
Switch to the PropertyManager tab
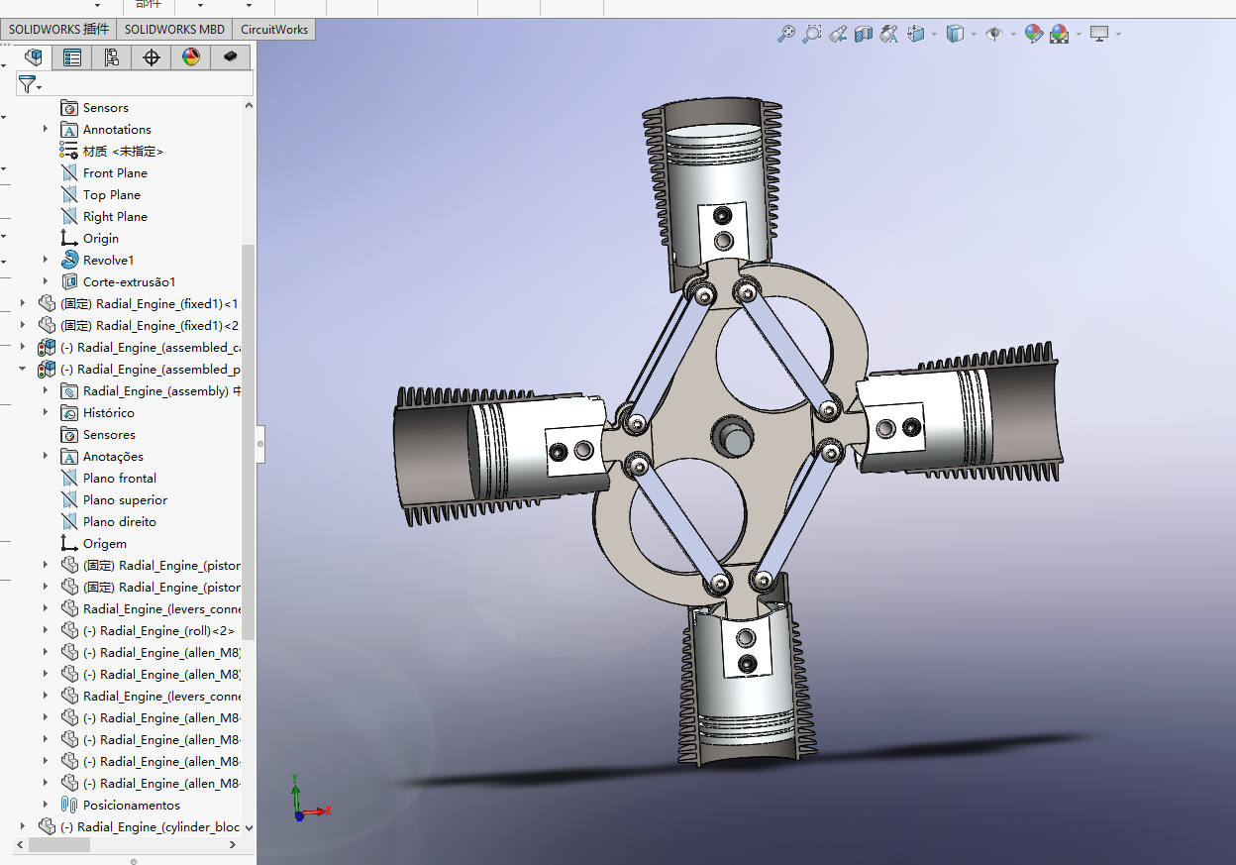coord(72,56)
